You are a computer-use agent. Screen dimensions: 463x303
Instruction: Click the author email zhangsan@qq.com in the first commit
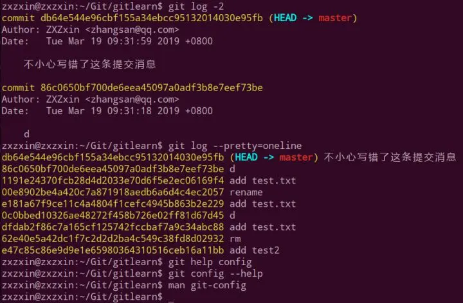(x=132, y=30)
